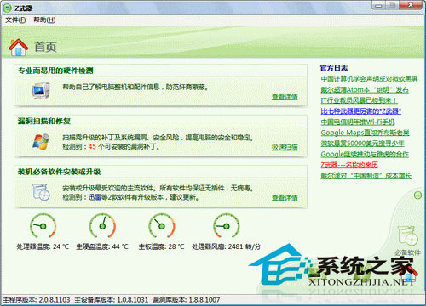Screen dimensions: 426x306
Task: Minimize the Z武器 window
Action: pos(378,5)
